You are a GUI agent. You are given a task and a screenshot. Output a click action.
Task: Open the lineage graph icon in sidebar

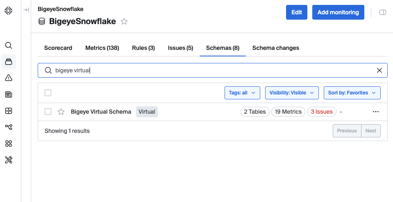pos(9,127)
